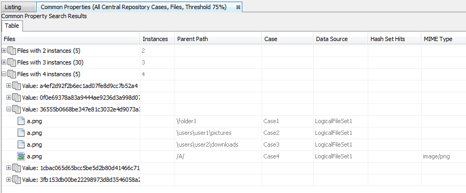Click the image icon of Case4 a.png

(21, 156)
